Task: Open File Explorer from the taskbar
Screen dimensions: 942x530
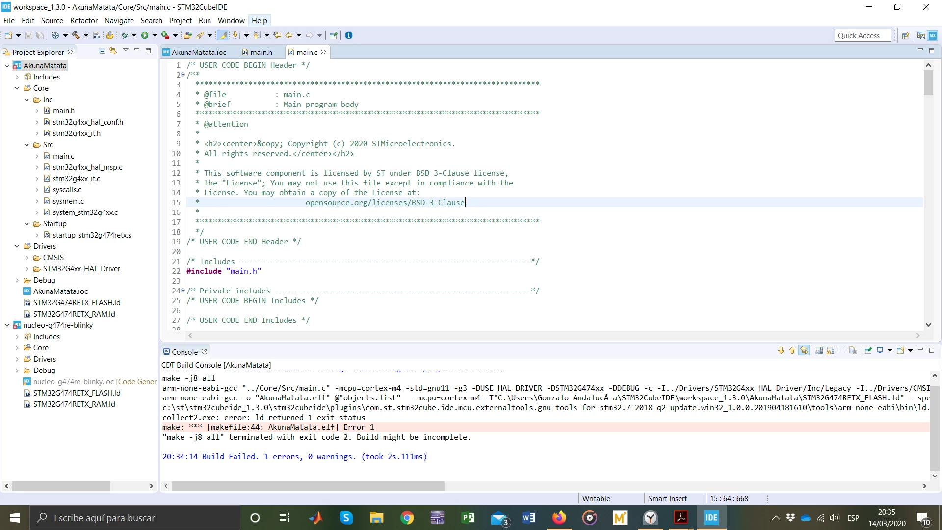Action: click(377, 518)
